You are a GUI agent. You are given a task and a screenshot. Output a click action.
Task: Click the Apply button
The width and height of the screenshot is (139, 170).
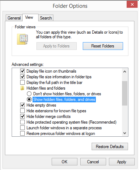122,162
